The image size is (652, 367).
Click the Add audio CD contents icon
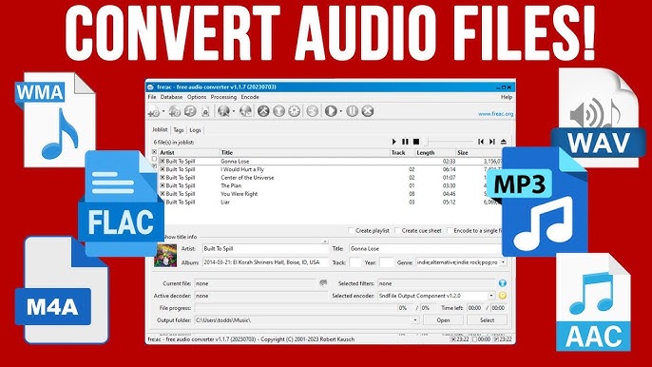coord(175,111)
